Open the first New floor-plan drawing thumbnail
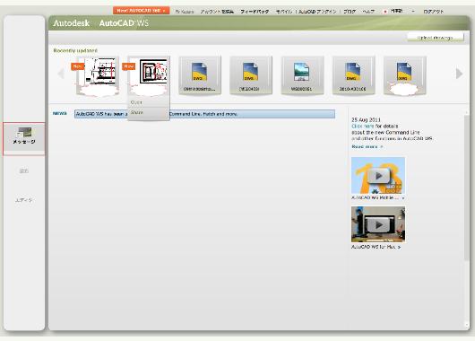 (98, 75)
